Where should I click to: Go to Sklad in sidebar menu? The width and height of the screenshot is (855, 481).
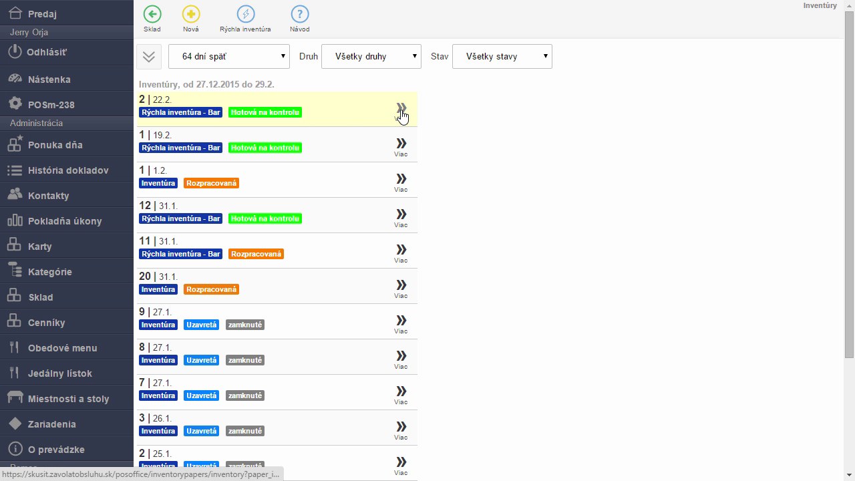coord(67,297)
